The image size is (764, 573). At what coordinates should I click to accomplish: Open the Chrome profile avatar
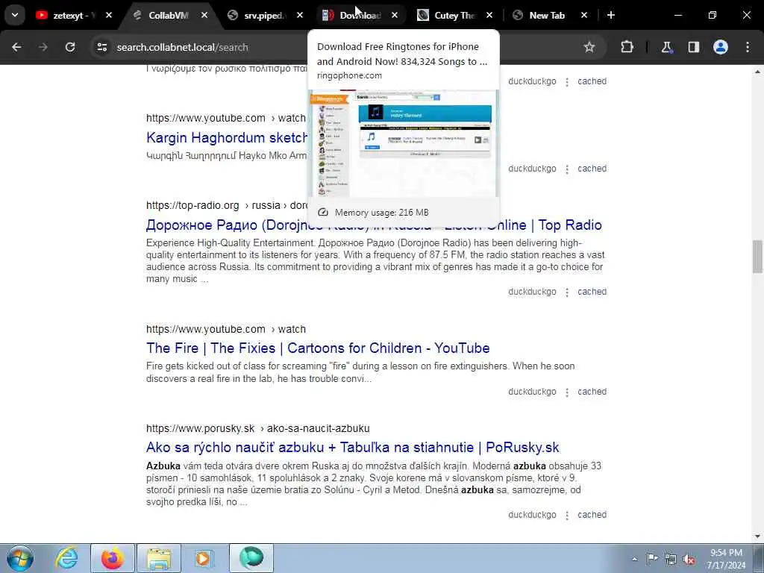coord(721,47)
